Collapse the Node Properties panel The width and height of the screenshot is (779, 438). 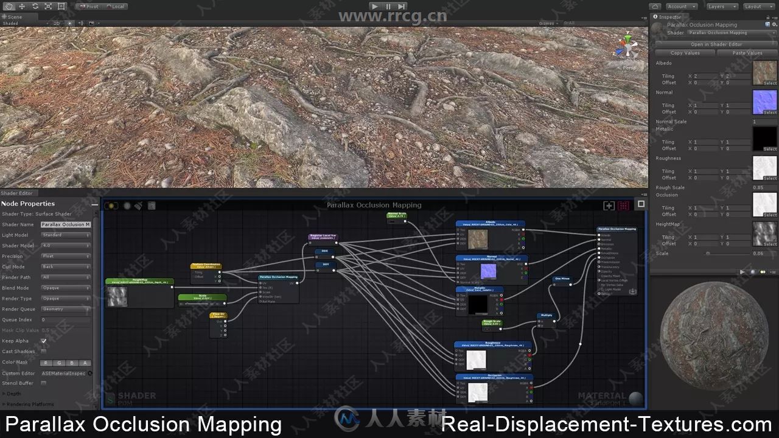pos(94,204)
